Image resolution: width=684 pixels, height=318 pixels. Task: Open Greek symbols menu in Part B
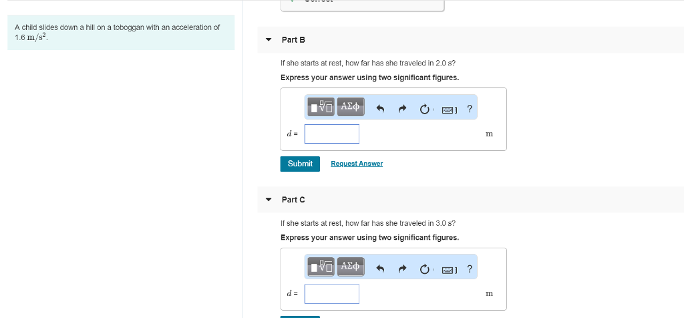[350, 106]
